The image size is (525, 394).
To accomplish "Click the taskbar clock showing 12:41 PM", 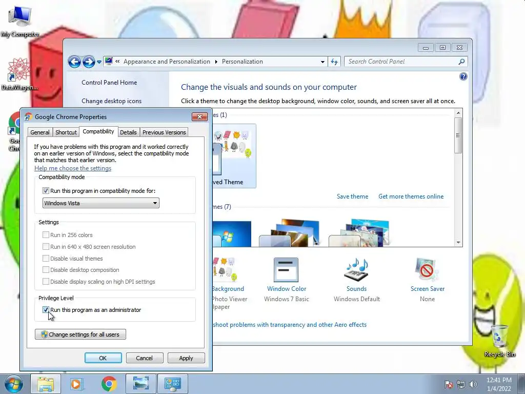I will pyautogui.click(x=499, y=384).
